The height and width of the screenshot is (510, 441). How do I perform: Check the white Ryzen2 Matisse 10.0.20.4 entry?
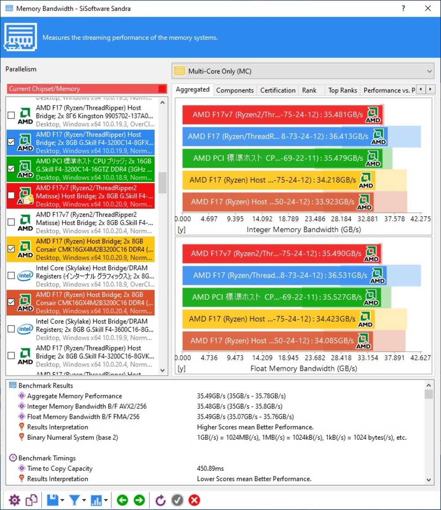pyautogui.click(x=11, y=222)
